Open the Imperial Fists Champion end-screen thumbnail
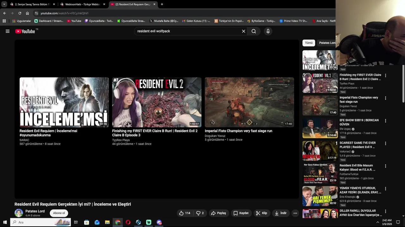The width and height of the screenshot is (405, 227). [249, 102]
